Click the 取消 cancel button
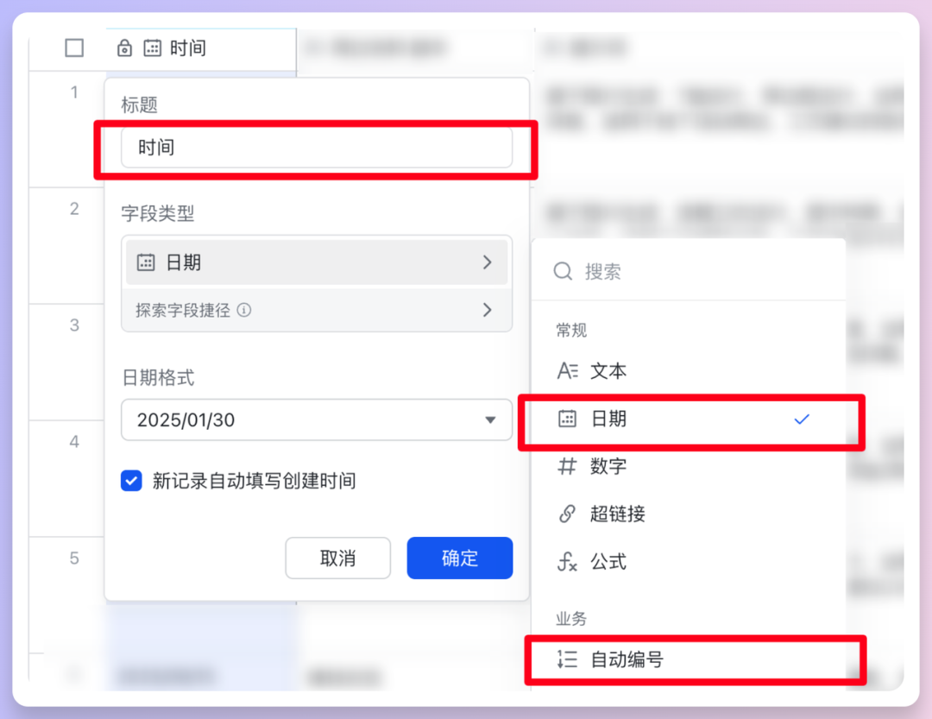Viewport: 932px width, 719px height. (x=337, y=558)
